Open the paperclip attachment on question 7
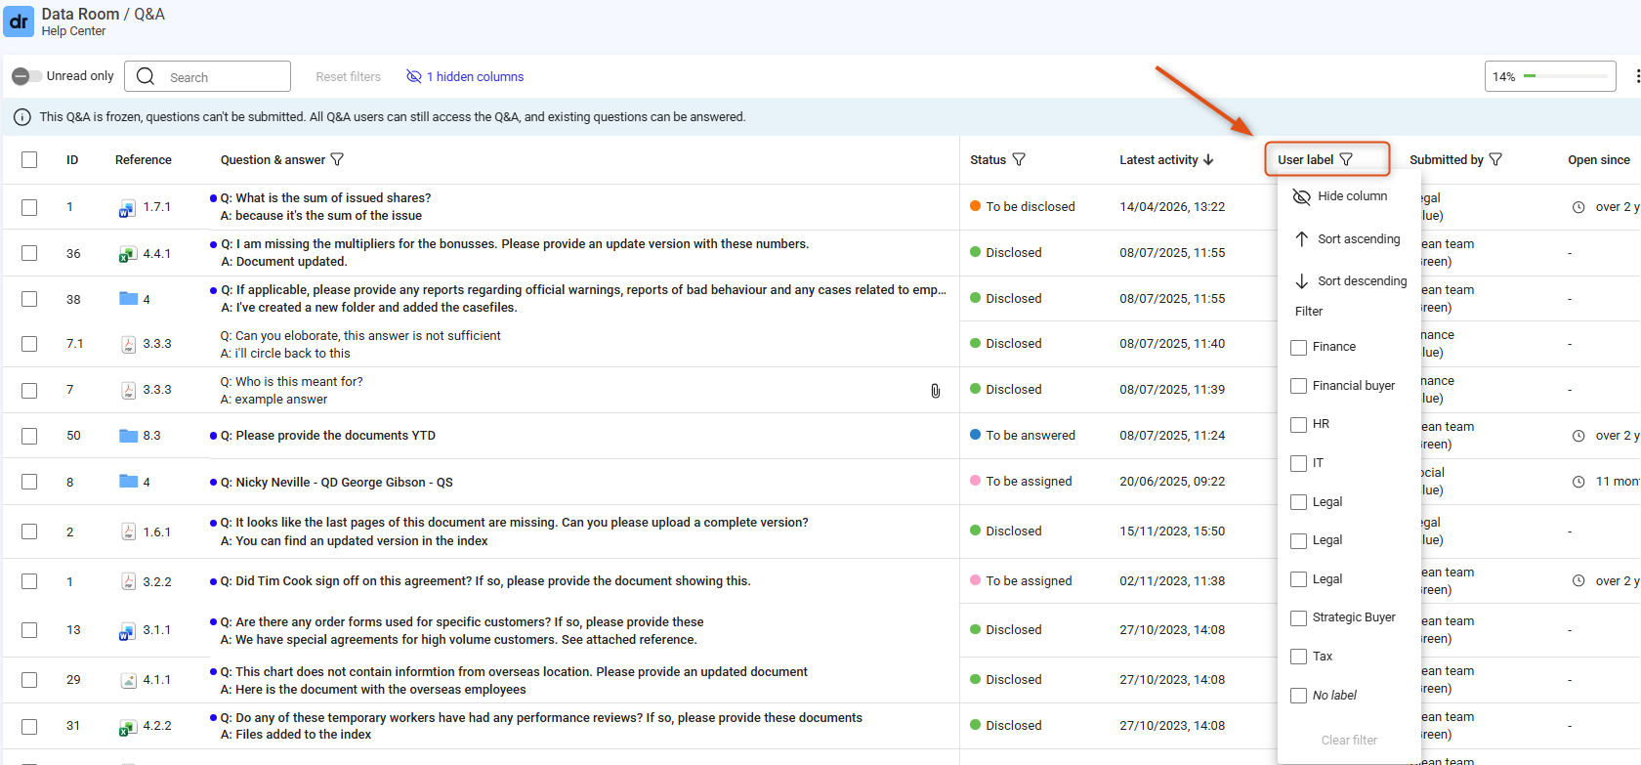This screenshot has width=1641, height=765. [x=935, y=391]
